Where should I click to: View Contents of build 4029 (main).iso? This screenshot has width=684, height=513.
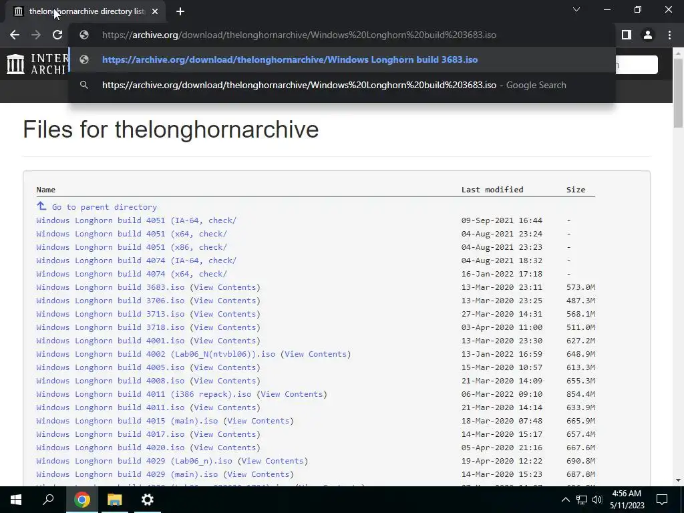tap(259, 474)
